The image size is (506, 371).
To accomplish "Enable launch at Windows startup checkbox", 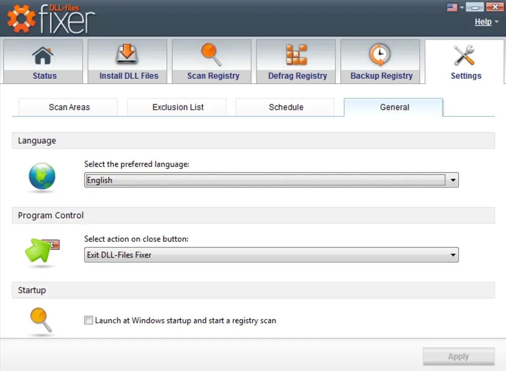I will point(88,320).
